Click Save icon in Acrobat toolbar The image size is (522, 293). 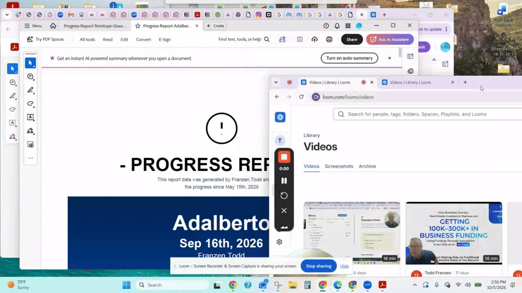click(300, 39)
